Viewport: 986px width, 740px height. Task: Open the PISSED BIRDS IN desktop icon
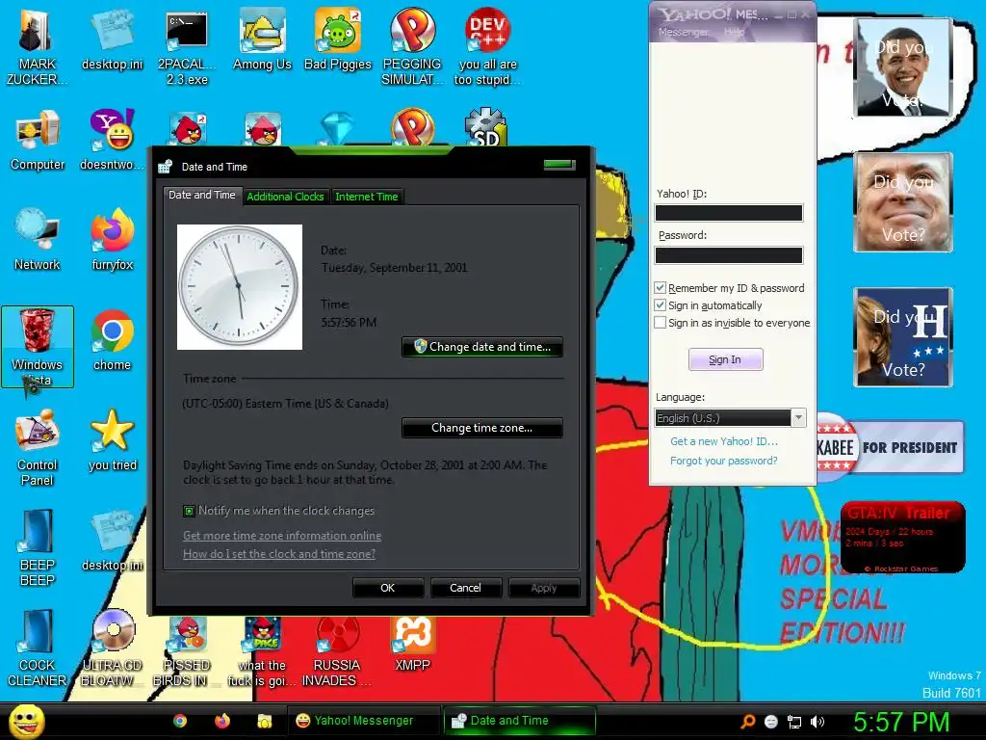[187, 652]
